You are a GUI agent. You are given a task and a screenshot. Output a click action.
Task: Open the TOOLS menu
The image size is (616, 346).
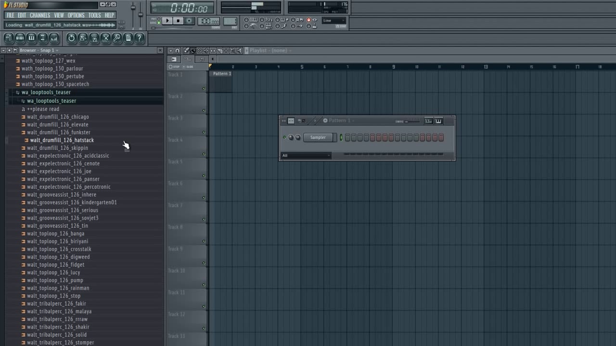[95, 15]
